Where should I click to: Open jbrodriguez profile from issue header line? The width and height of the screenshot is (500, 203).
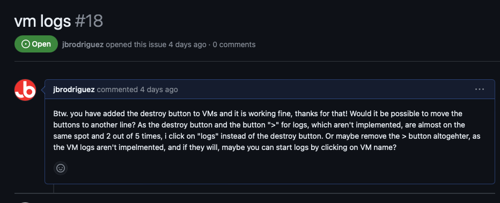(x=83, y=44)
